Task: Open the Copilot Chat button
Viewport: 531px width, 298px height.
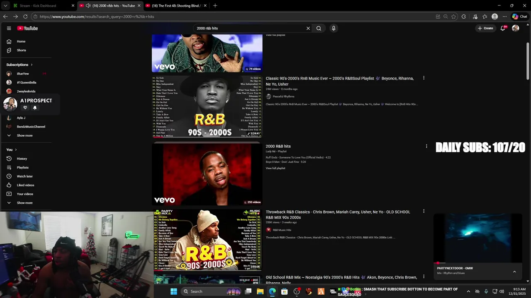Action: click(x=519, y=17)
